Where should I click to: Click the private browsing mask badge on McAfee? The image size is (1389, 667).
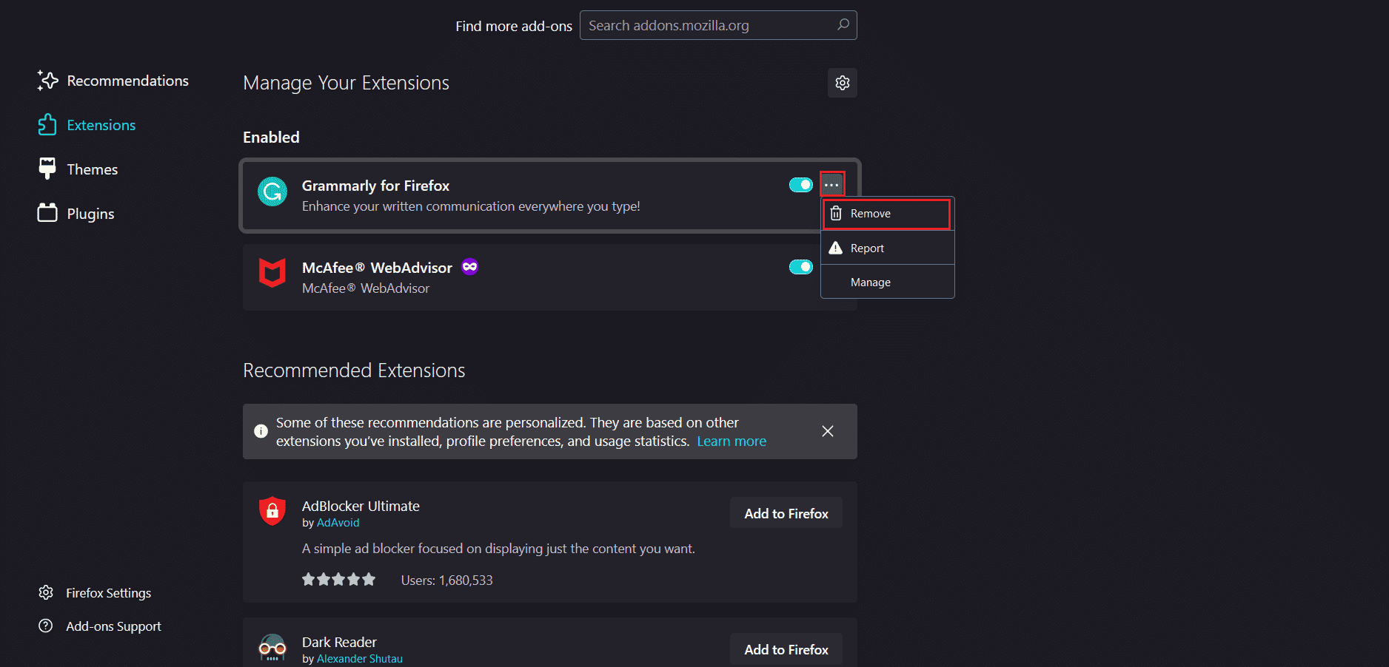469,266
